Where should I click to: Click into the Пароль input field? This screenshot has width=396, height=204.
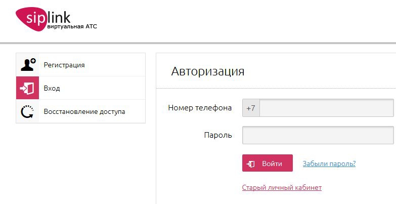pyautogui.click(x=318, y=135)
